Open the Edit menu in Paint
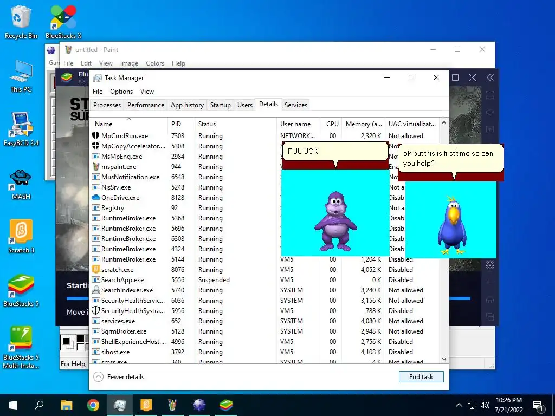This screenshot has width=555, height=416. click(x=86, y=63)
